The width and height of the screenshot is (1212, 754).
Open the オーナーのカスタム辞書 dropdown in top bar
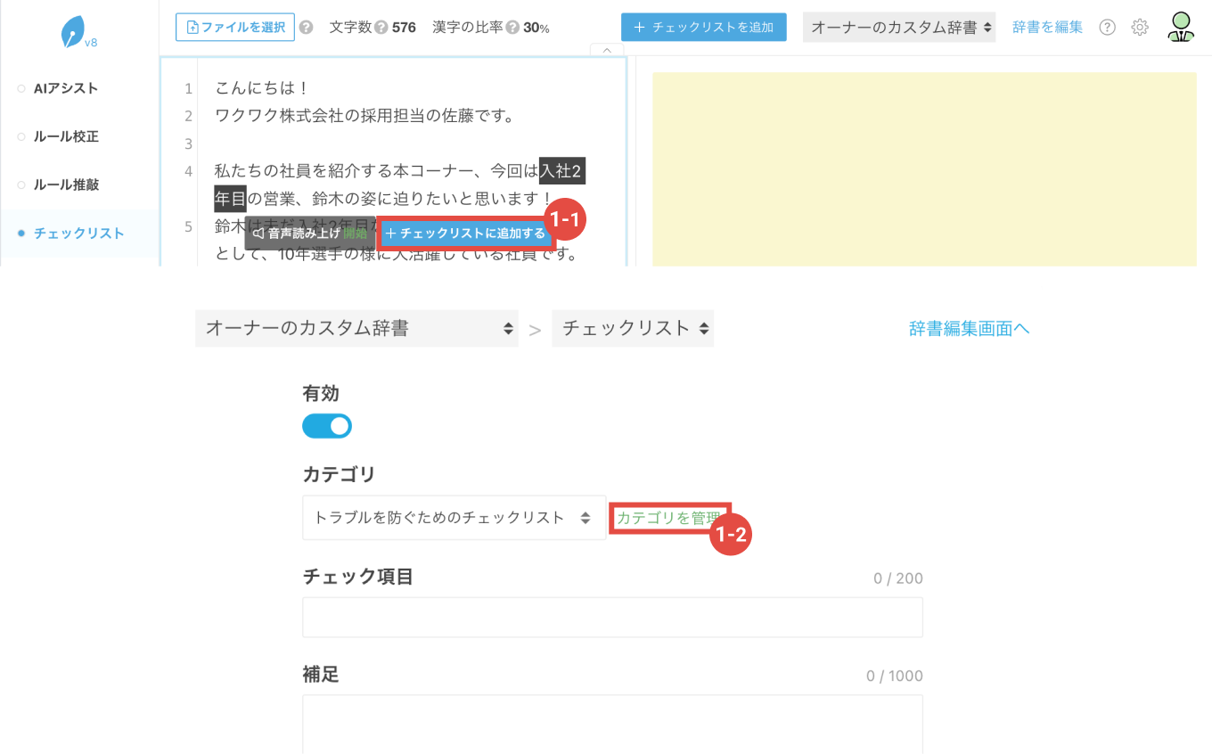click(x=899, y=28)
